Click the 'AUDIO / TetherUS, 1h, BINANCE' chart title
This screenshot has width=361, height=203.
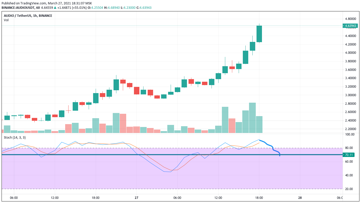pos(28,16)
